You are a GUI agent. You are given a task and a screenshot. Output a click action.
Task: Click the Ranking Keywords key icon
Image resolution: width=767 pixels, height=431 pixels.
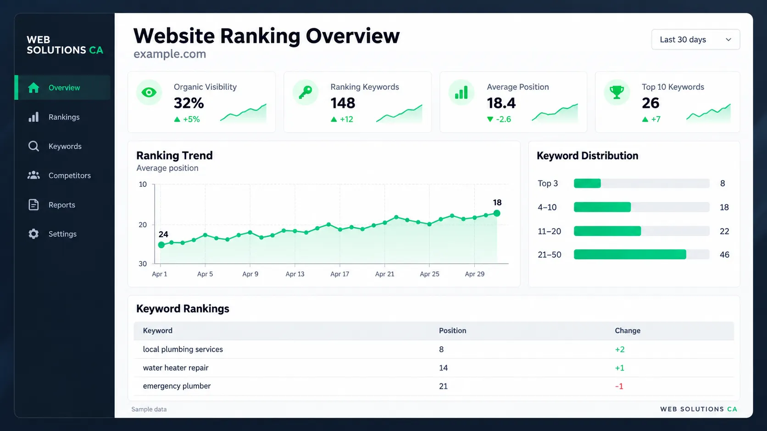(x=305, y=93)
